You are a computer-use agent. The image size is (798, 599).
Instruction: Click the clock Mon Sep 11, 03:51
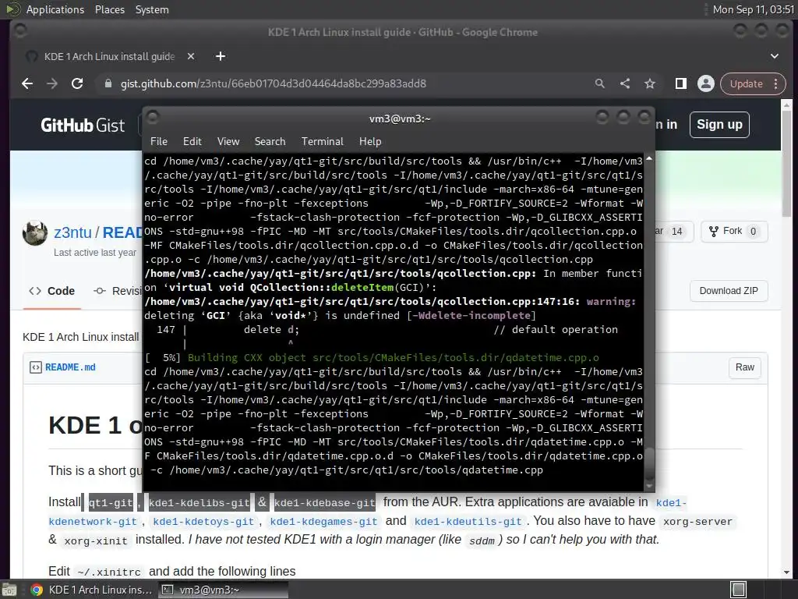754,9
